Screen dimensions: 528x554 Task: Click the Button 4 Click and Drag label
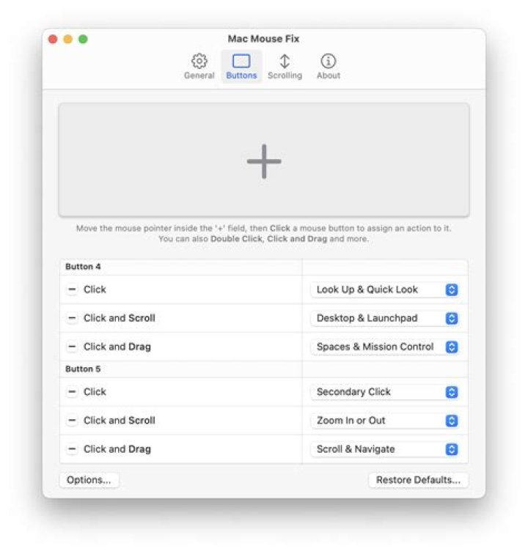pos(117,347)
